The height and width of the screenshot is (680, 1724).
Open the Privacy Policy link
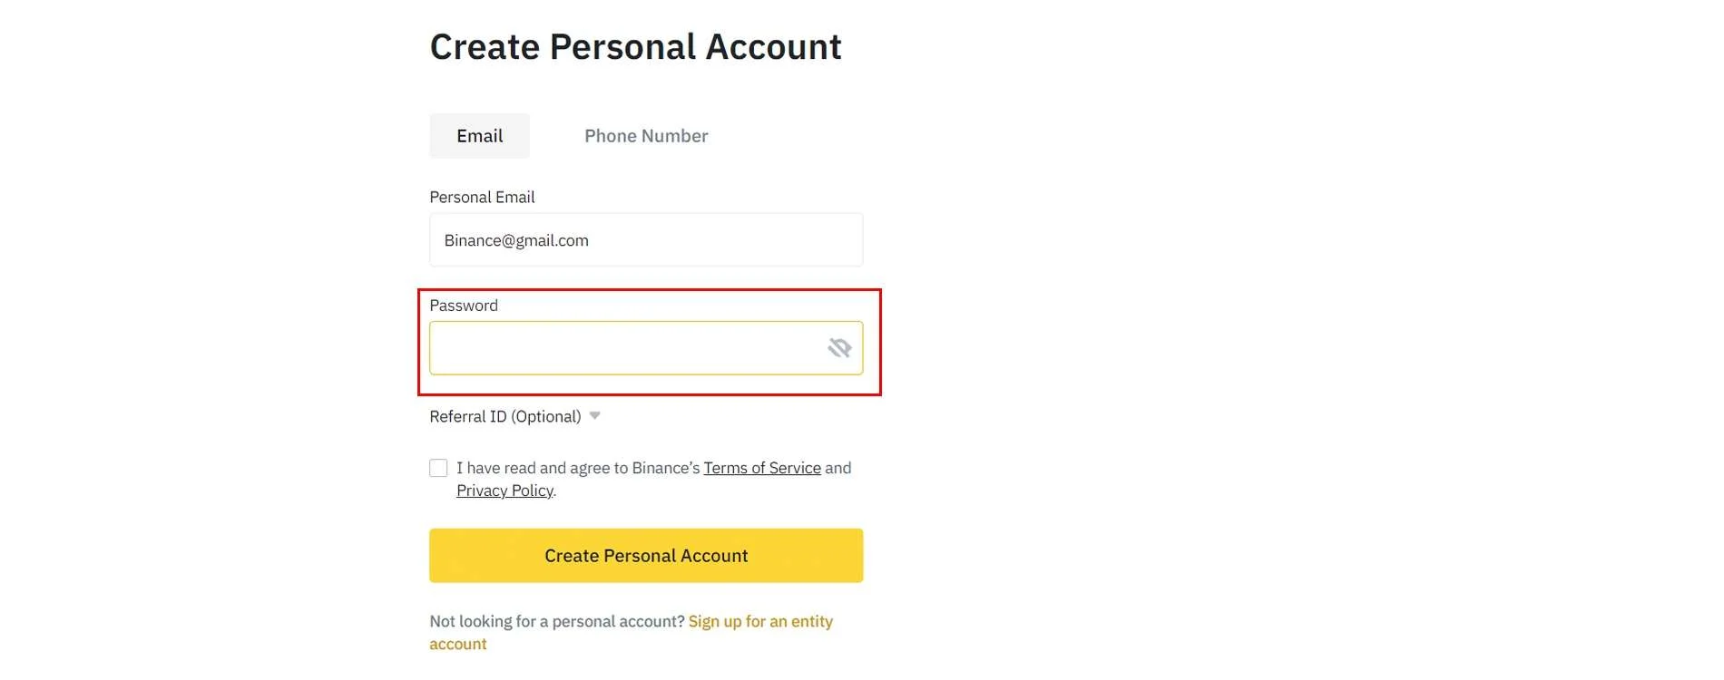tap(504, 491)
